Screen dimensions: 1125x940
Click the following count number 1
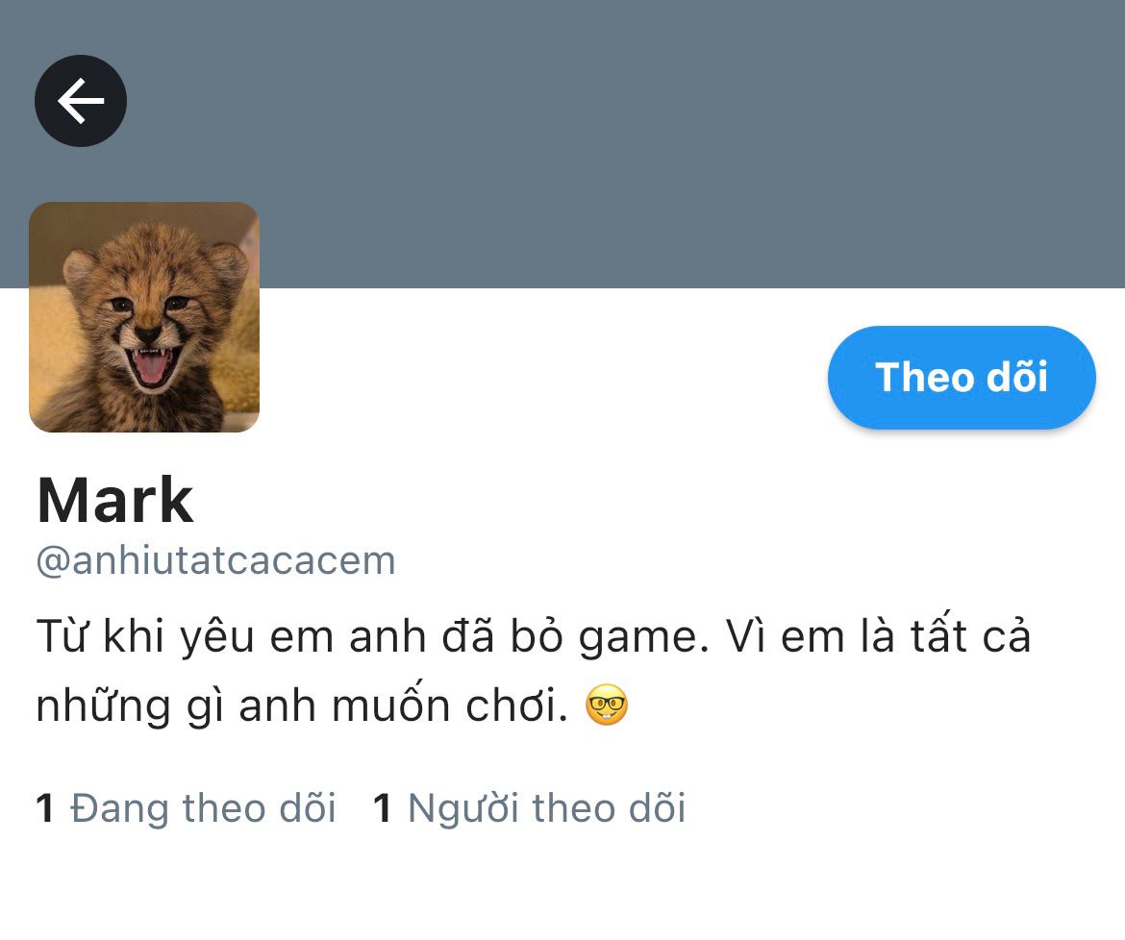pyautogui.click(x=45, y=808)
